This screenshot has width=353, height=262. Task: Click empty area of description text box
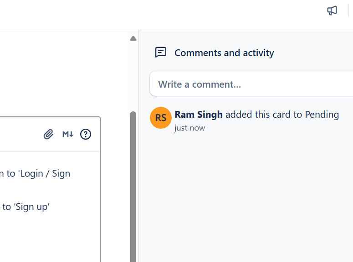click(46, 237)
